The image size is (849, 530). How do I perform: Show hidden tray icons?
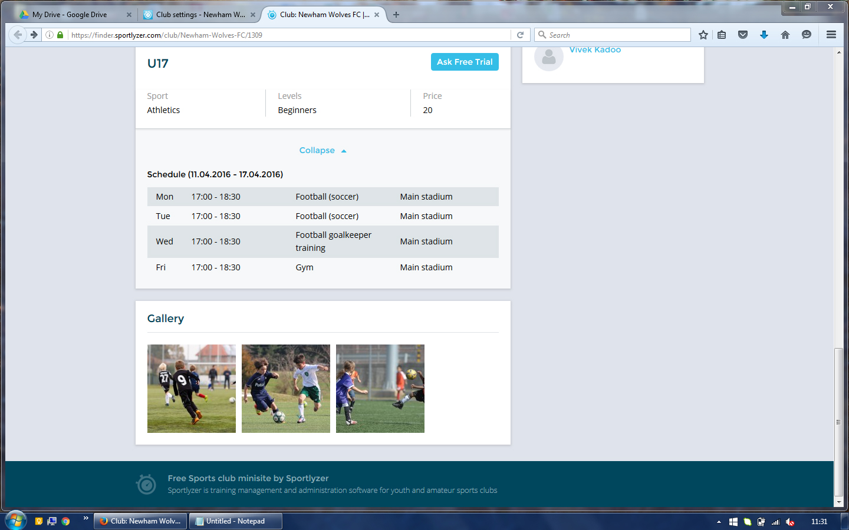(x=718, y=521)
